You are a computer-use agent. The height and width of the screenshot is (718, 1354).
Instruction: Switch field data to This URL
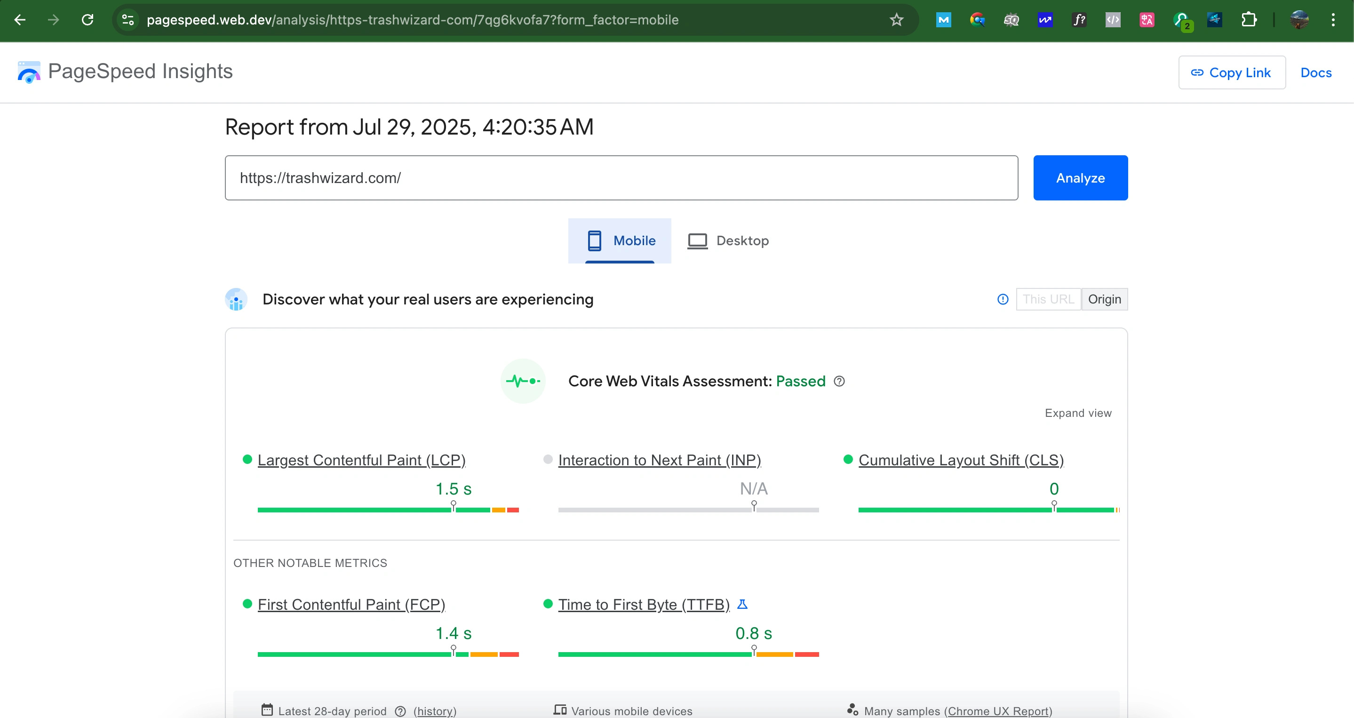click(1048, 299)
